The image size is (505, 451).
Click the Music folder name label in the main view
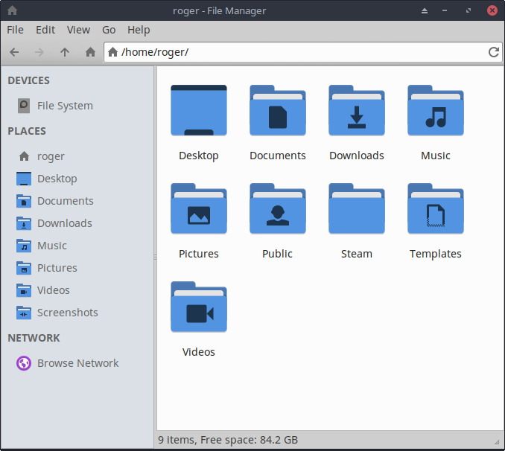pyautogui.click(x=436, y=156)
